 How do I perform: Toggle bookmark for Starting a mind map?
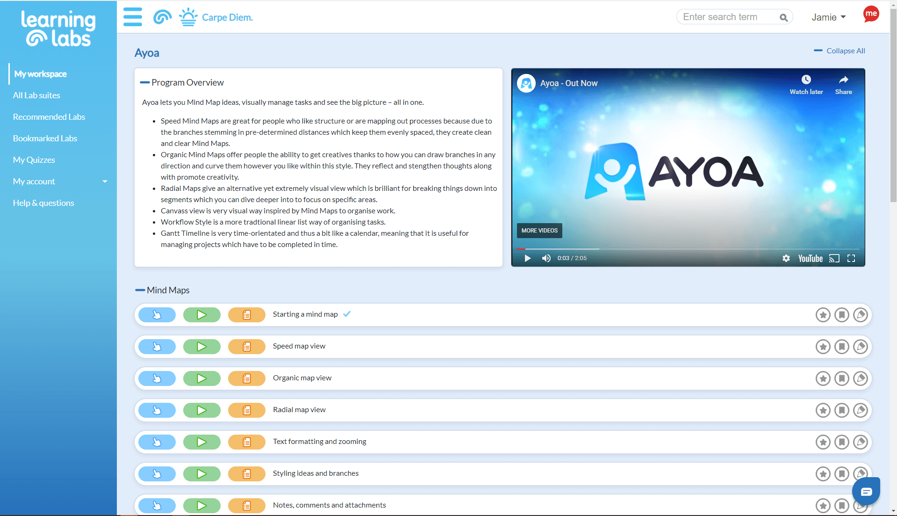(842, 315)
